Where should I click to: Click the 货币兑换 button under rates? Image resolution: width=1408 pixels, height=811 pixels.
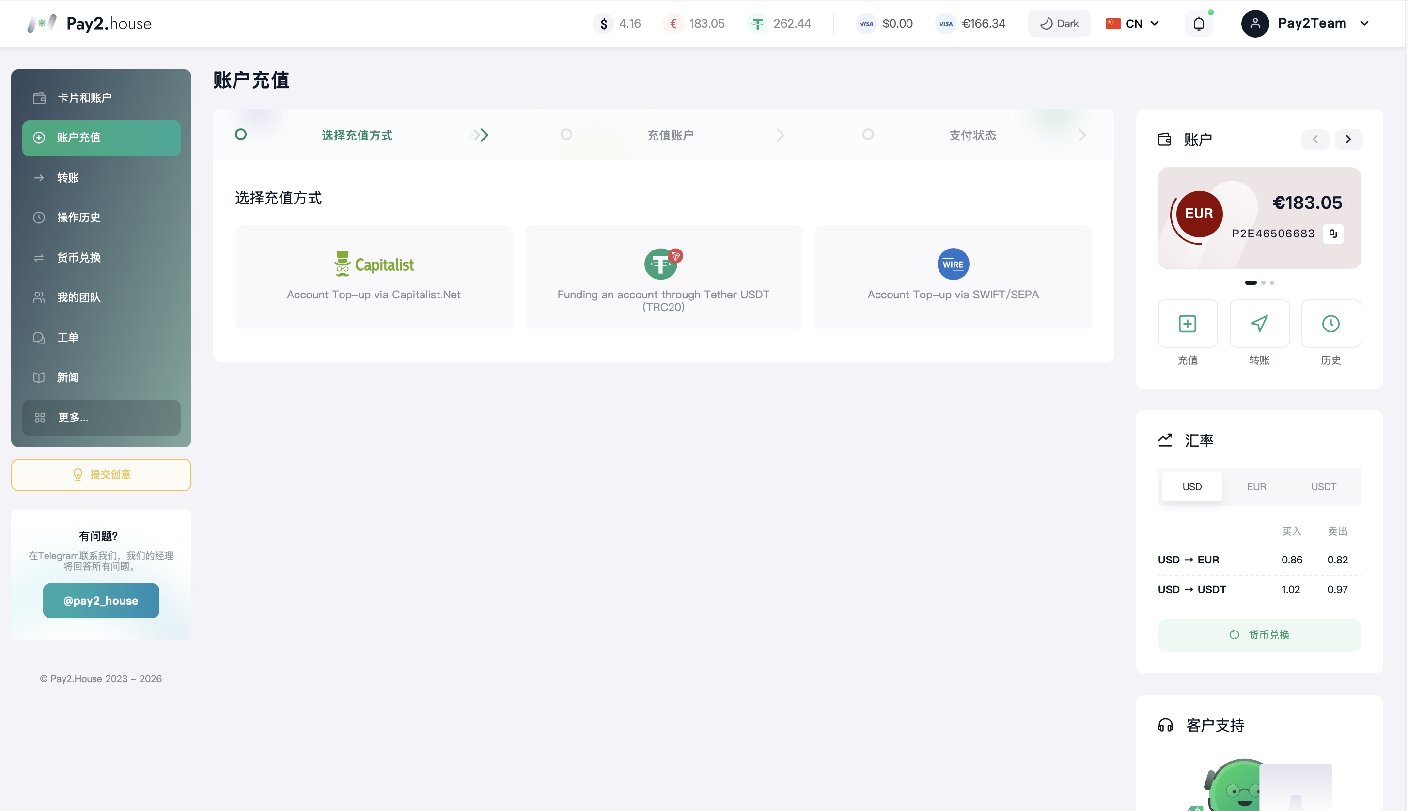pyautogui.click(x=1259, y=635)
